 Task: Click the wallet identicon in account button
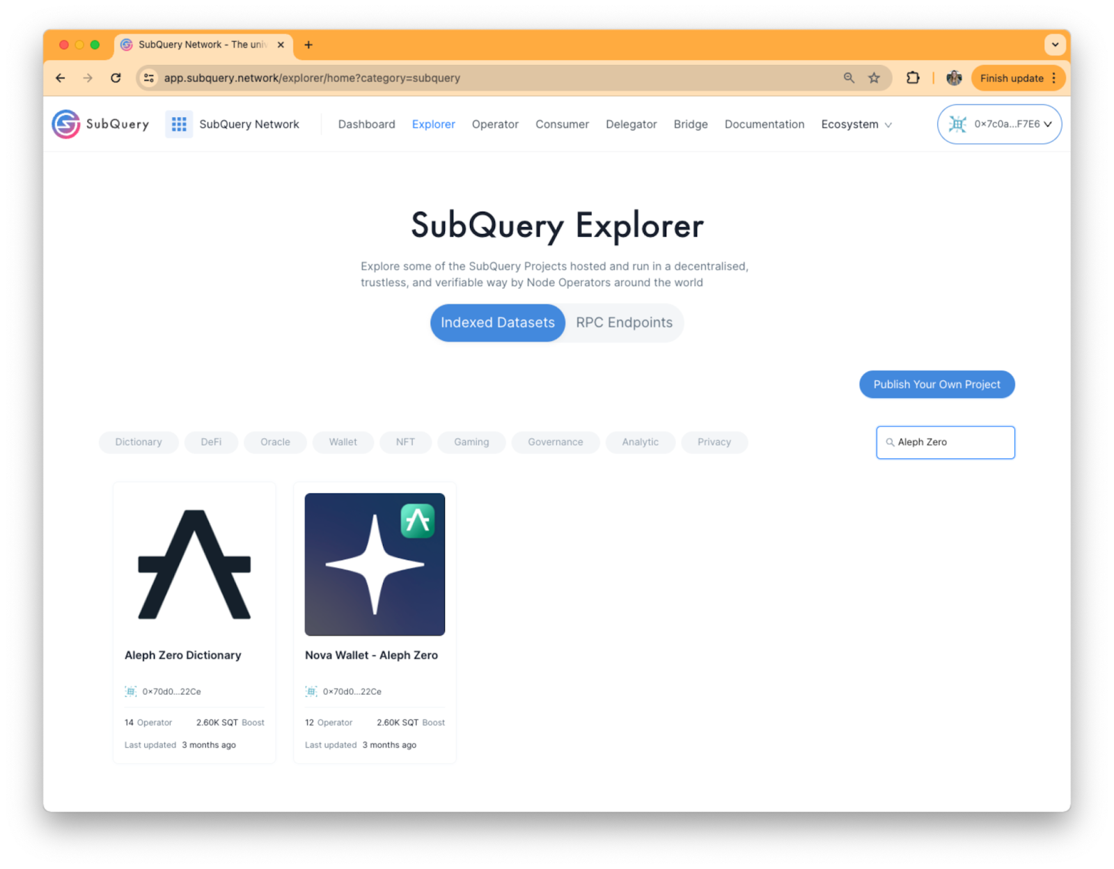click(957, 124)
